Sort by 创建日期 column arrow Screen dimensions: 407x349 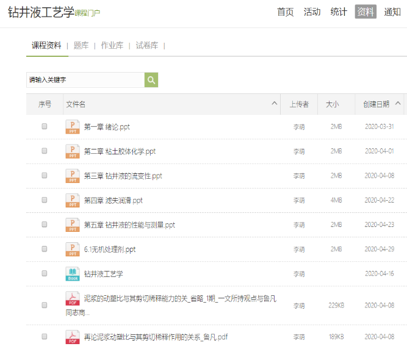point(398,104)
